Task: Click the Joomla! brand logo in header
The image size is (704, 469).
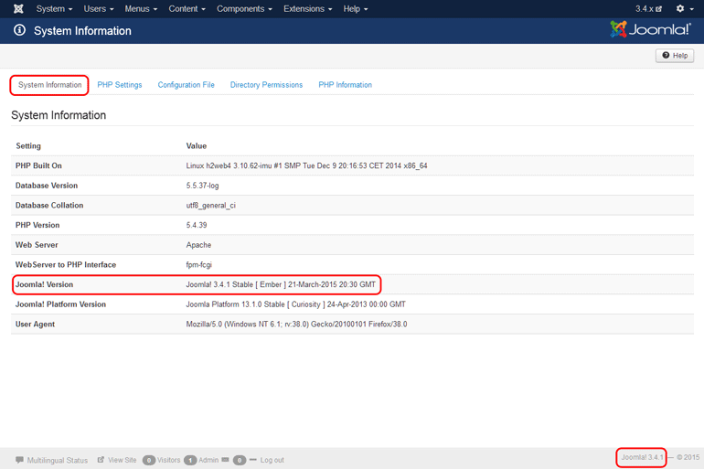Action: click(650, 29)
